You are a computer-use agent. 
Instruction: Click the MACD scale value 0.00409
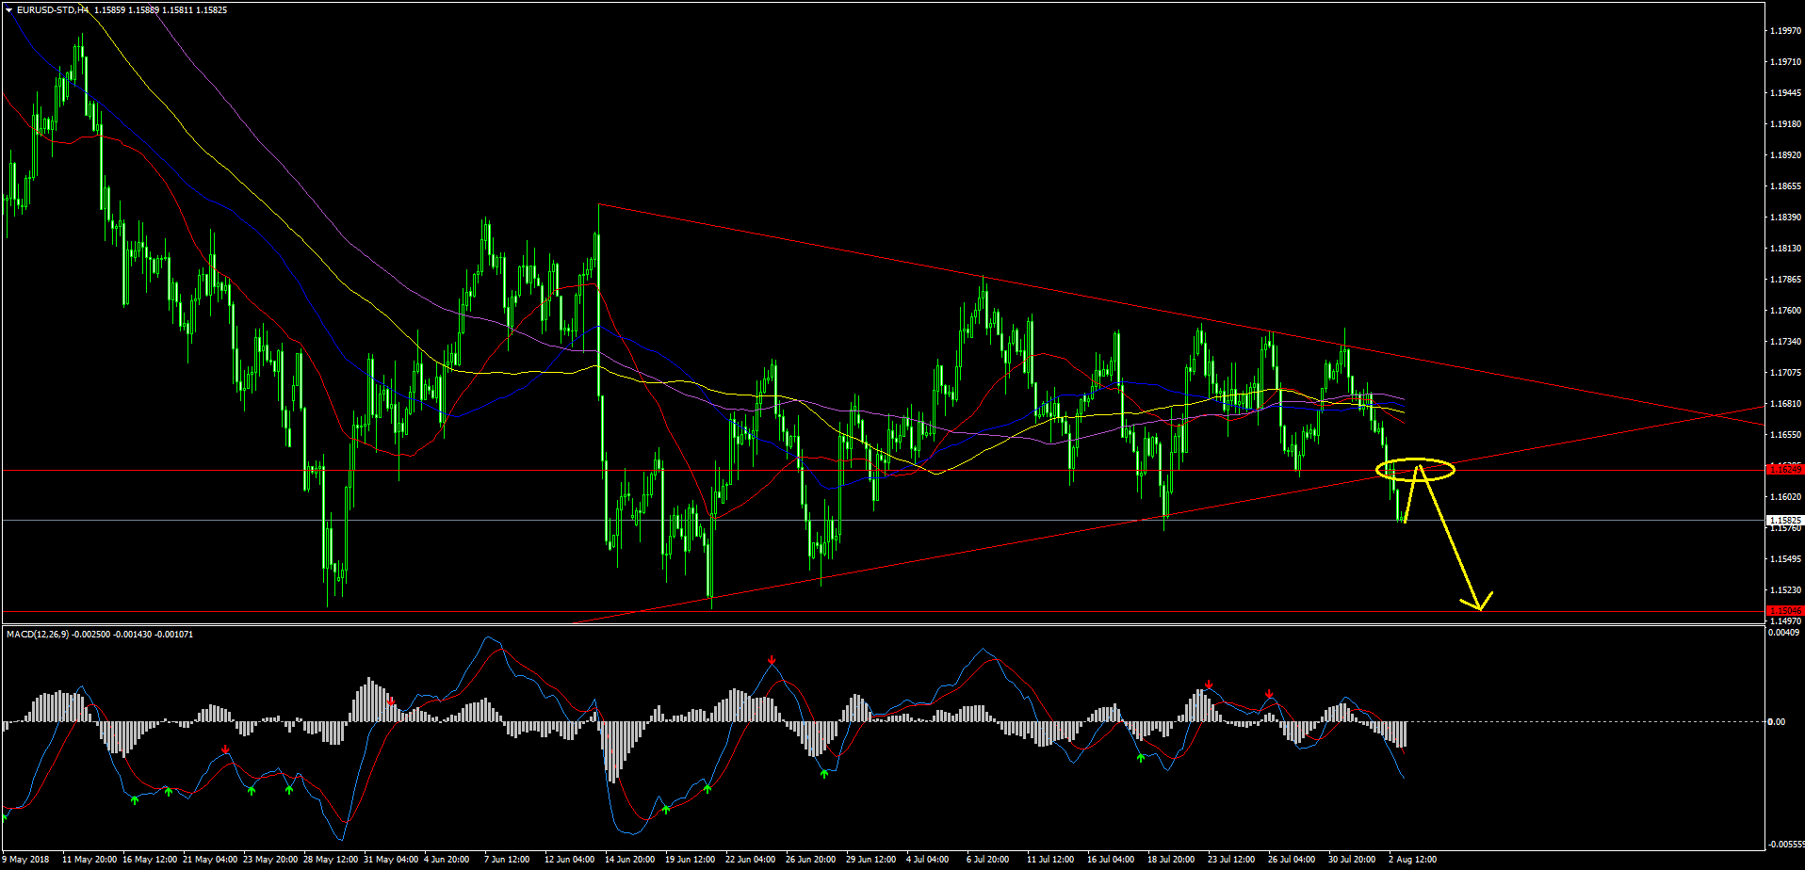pos(1786,633)
